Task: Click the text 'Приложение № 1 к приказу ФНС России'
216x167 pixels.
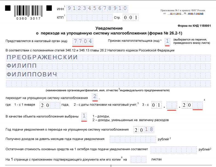Action: [x=183, y=10]
